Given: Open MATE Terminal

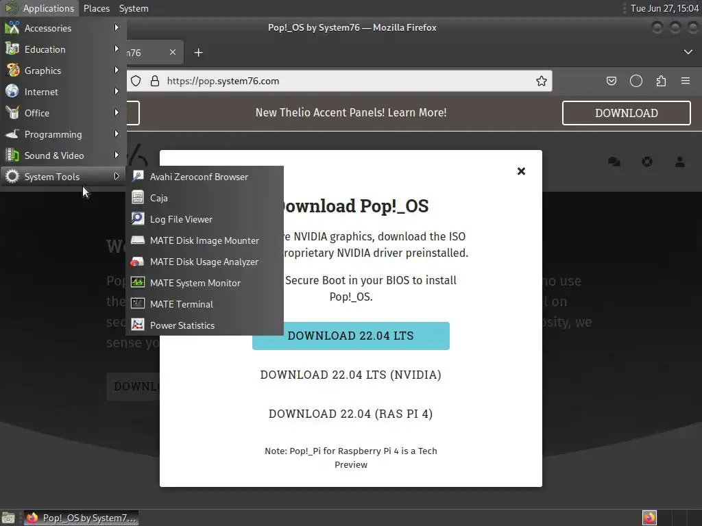Looking at the screenshot, I should [204, 304].
